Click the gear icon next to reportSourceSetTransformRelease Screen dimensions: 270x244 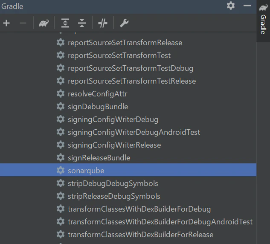coord(61,43)
